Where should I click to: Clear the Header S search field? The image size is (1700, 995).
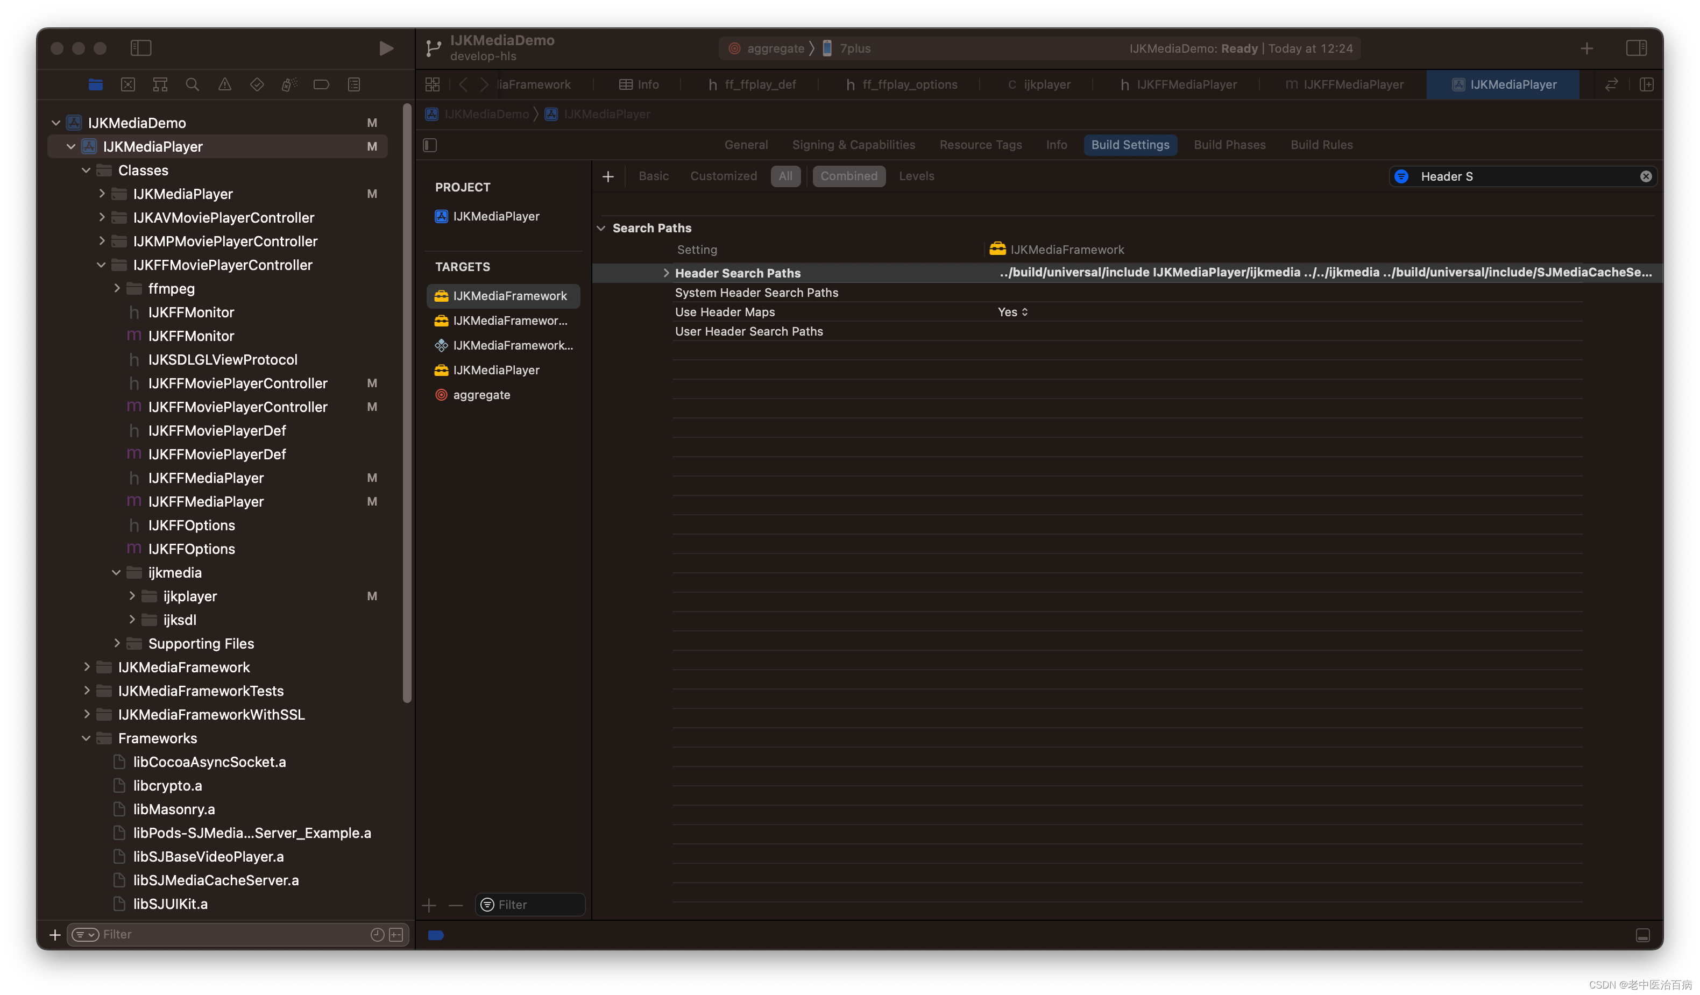click(x=1645, y=176)
